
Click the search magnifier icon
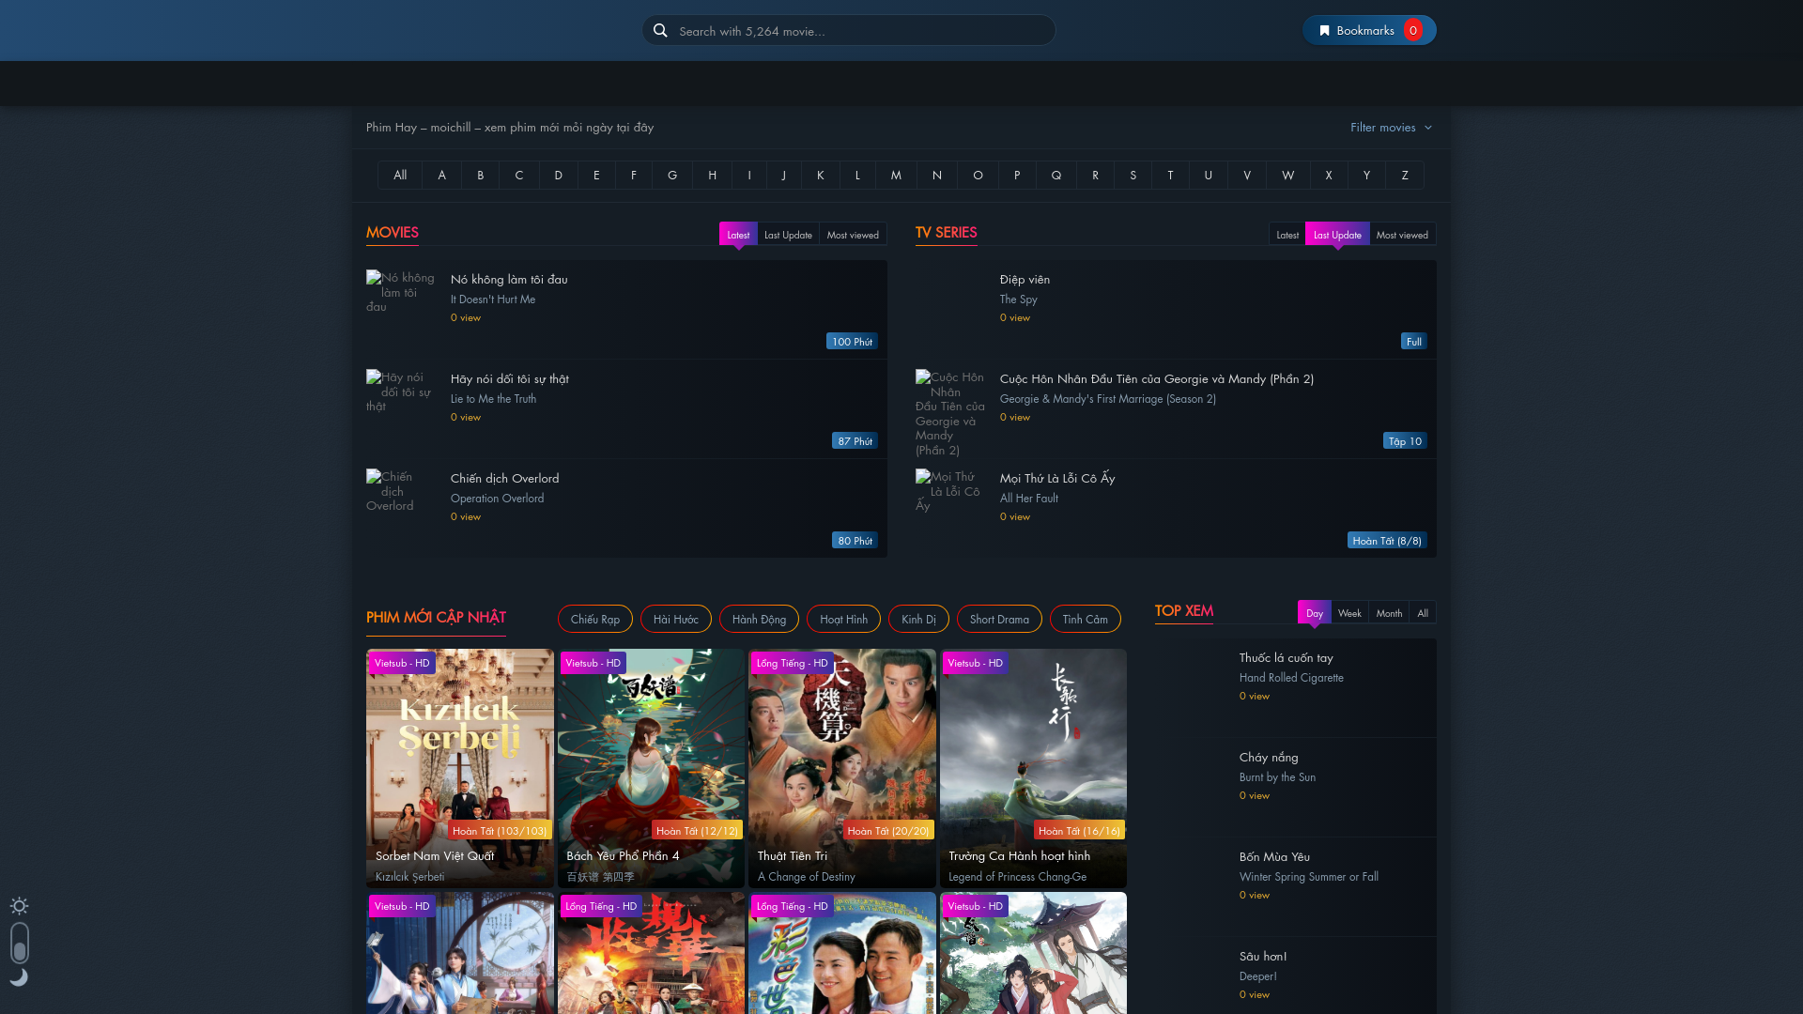(x=660, y=31)
